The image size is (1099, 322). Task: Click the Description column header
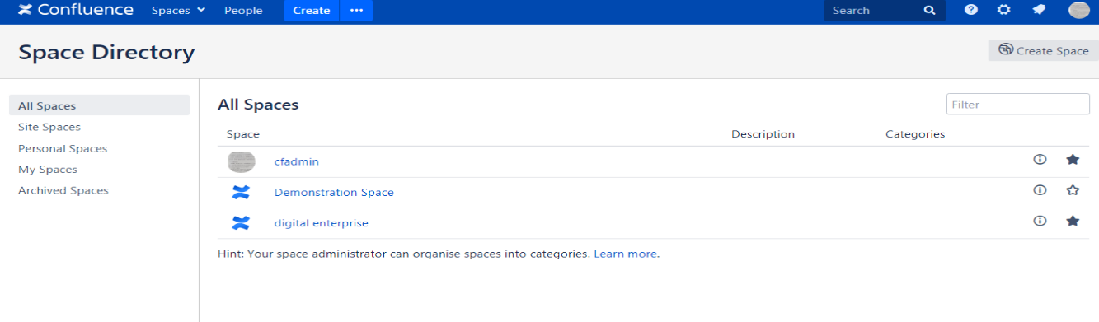pyautogui.click(x=763, y=133)
